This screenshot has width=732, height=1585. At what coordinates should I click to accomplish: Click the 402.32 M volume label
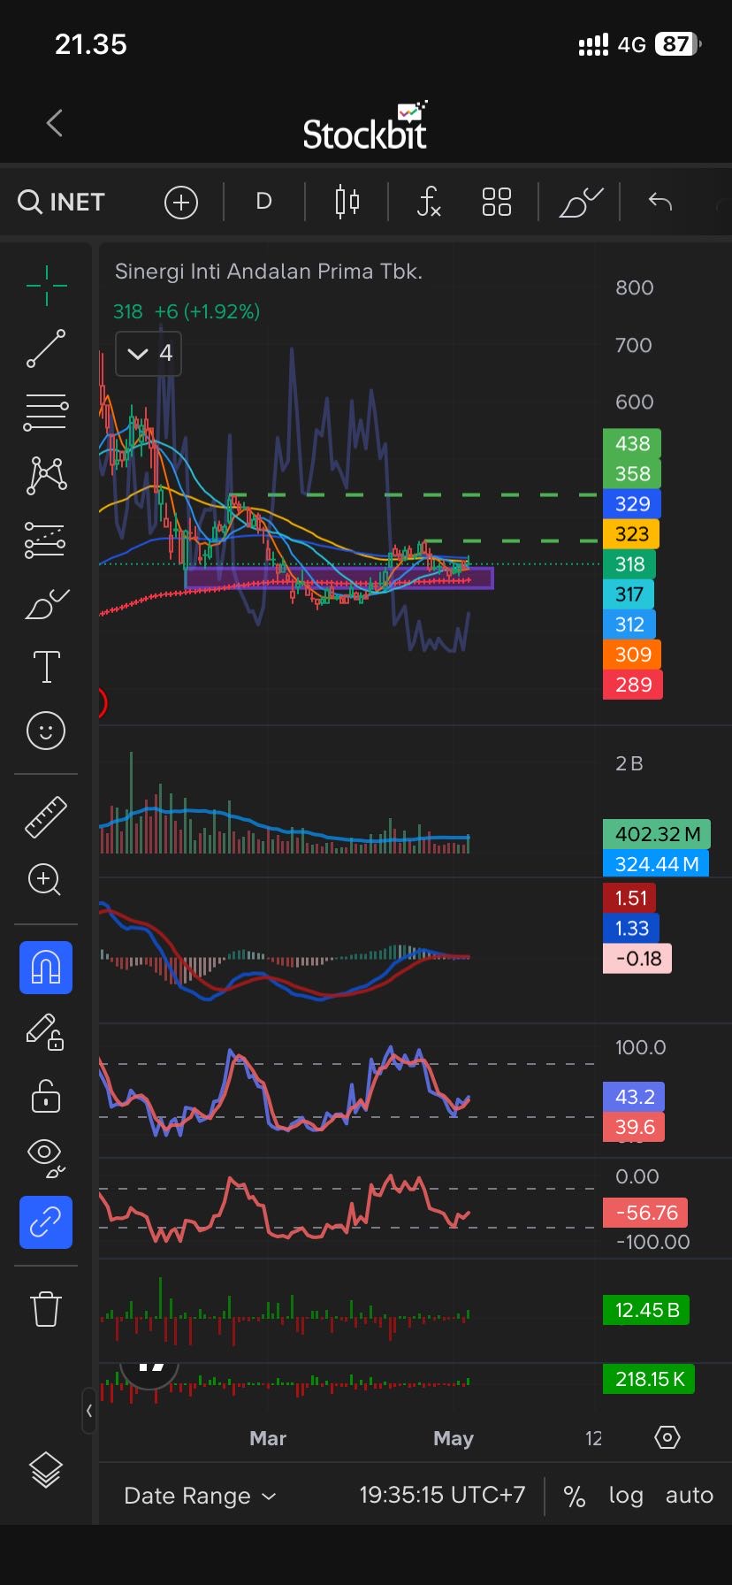click(657, 834)
